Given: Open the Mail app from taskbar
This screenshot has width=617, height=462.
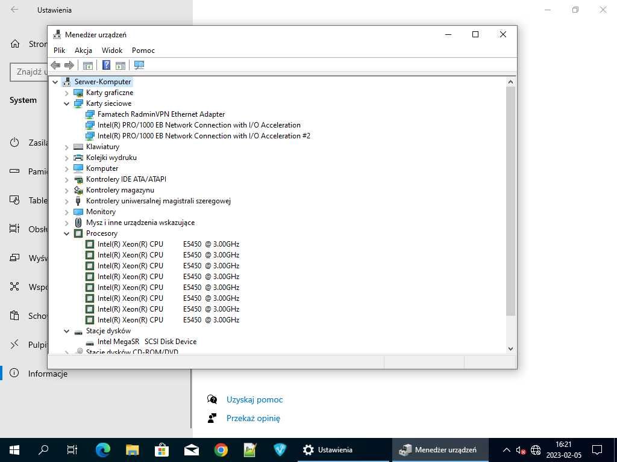Looking at the screenshot, I should pyautogui.click(x=191, y=450).
